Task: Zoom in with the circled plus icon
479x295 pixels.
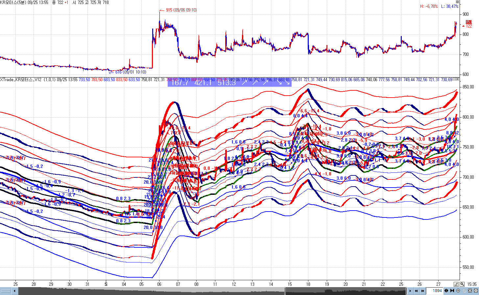Action: point(458,291)
